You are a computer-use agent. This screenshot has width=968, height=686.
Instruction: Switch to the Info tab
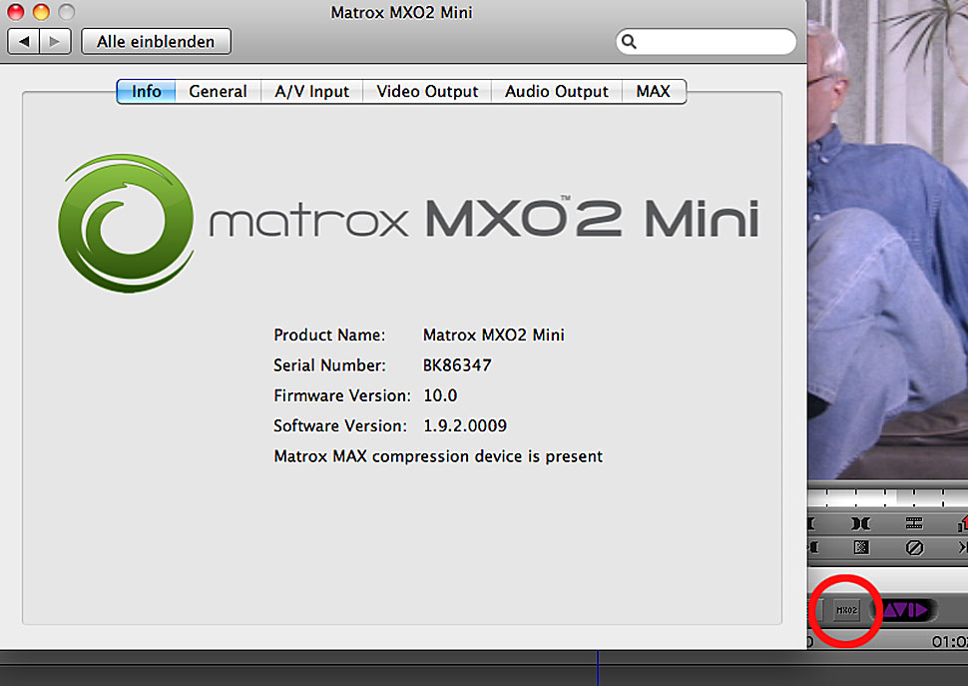[x=146, y=91]
